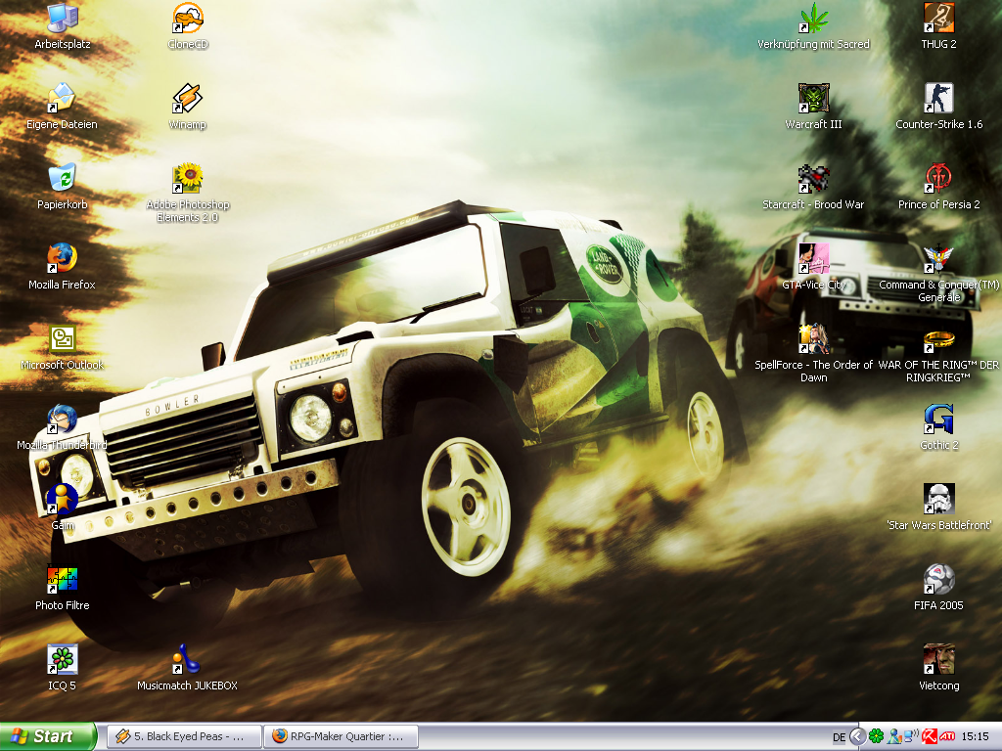Select the Photo Filtre shortcut icon
The width and height of the screenshot is (1002, 751).
62,580
